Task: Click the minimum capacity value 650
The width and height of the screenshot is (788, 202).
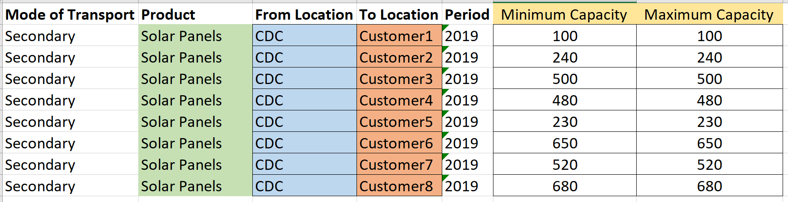Action: (564, 143)
